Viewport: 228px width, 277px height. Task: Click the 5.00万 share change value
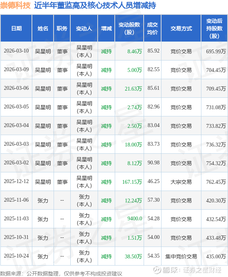point(135,70)
